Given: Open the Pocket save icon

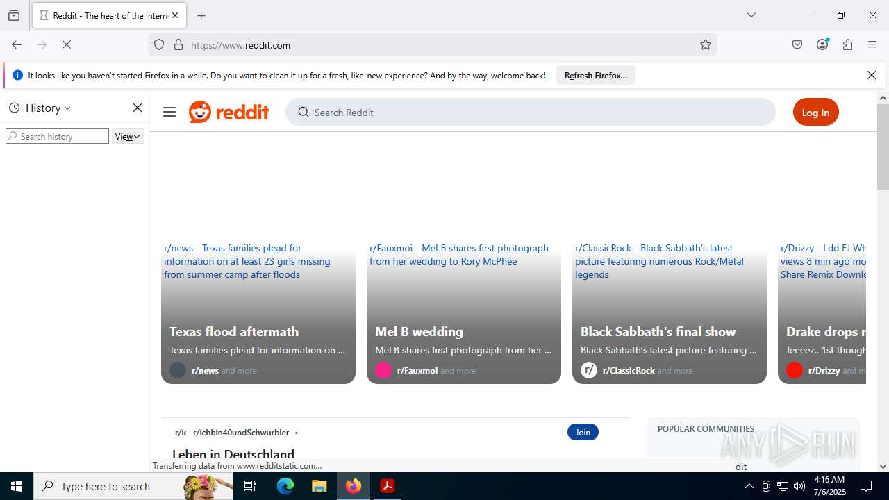Looking at the screenshot, I should pos(797,44).
